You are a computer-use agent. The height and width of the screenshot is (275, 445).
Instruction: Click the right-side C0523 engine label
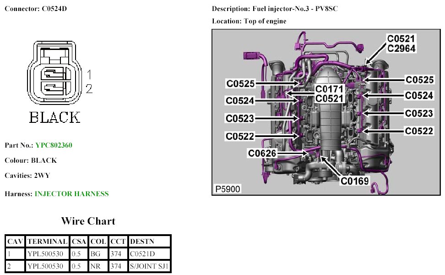419,113
